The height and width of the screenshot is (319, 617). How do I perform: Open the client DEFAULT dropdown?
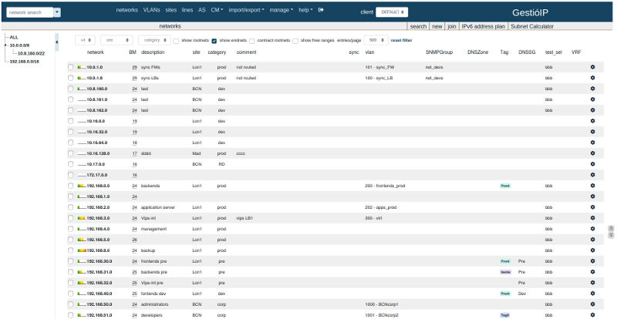coord(403,12)
